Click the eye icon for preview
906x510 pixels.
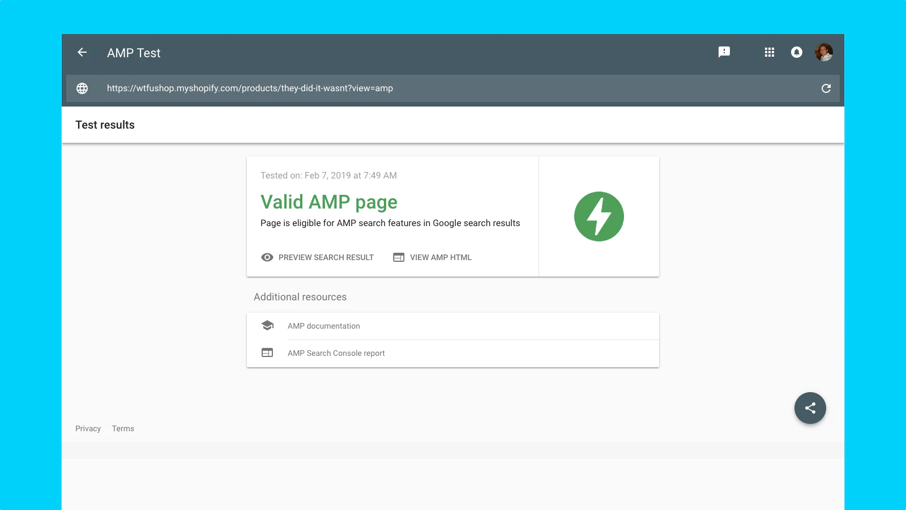pyautogui.click(x=267, y=257)
